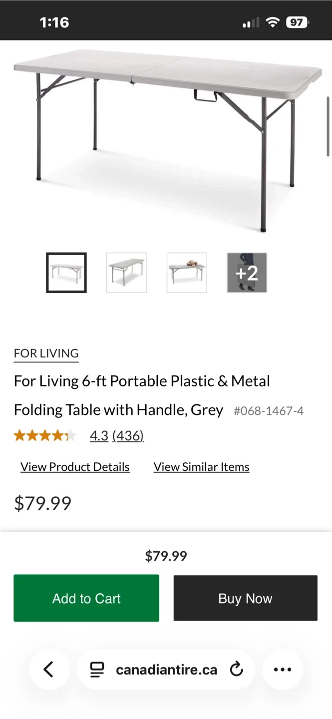Open the '+2' extra photos thumbnail
Image resolution: width=332 pixels, height=719 pixels.
click(247, 273)
